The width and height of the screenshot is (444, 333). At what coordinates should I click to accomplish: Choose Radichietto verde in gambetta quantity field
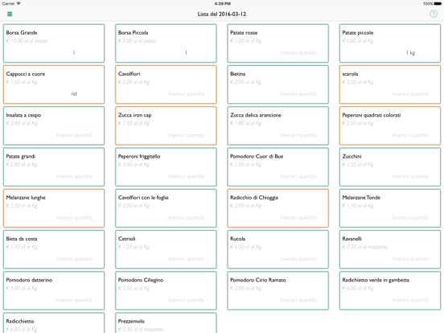coord(410,300)
